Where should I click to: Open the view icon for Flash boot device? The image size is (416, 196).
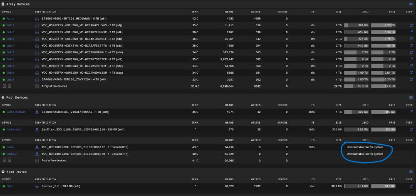click(411, 186)
